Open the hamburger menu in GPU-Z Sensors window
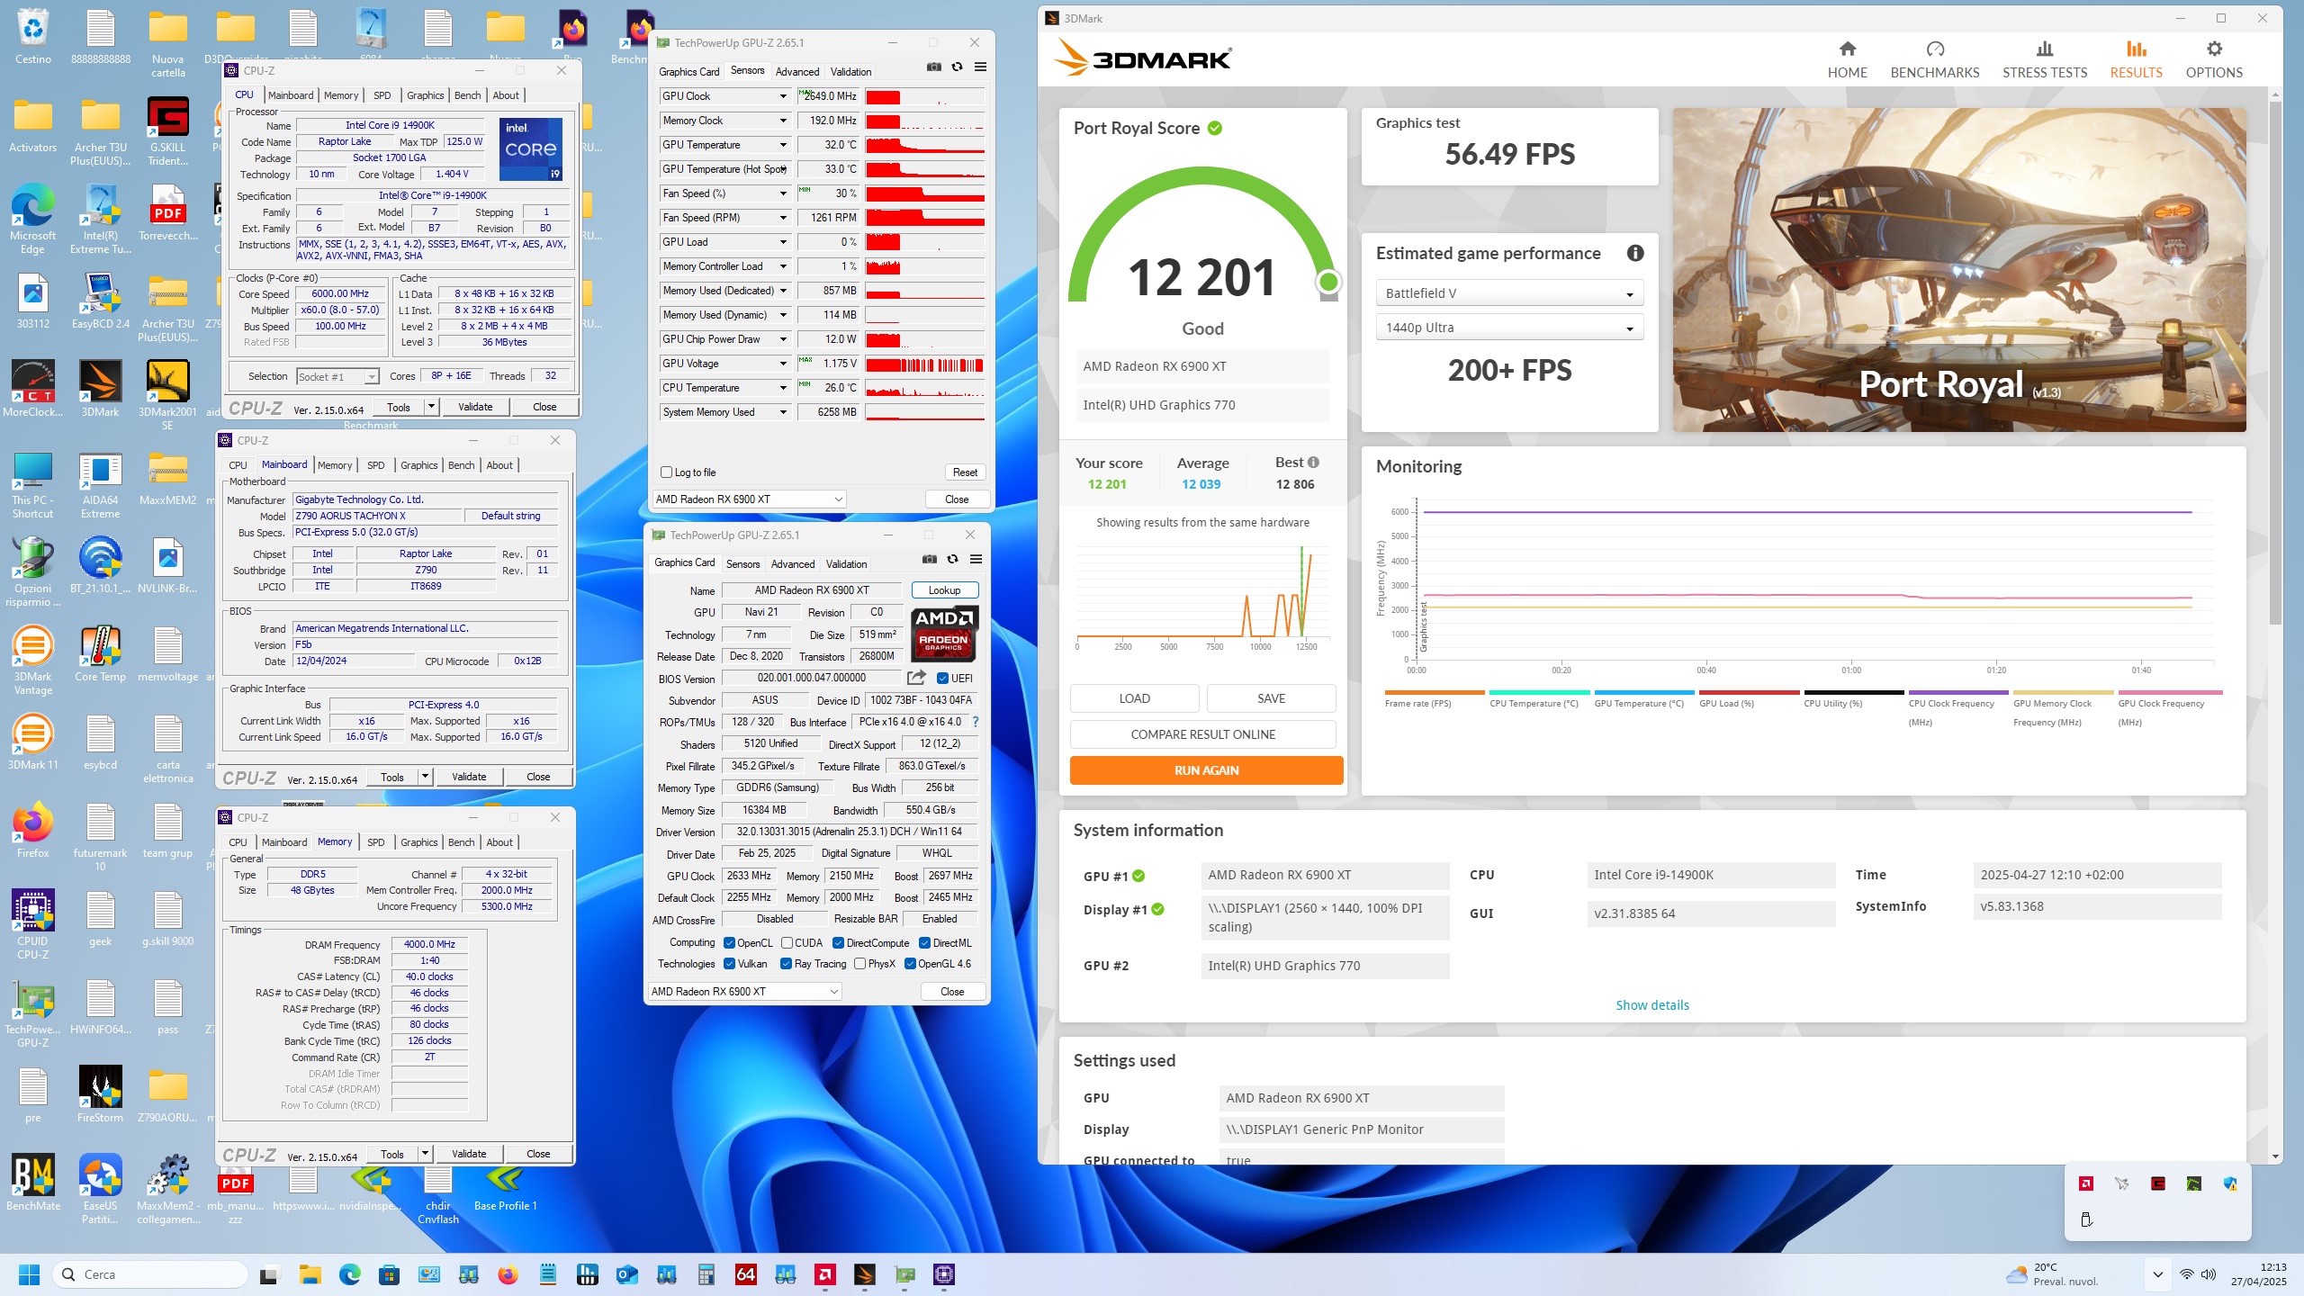Image resolution: width=2304 pixels, height=1296 pixels. (x=980, y=67)
